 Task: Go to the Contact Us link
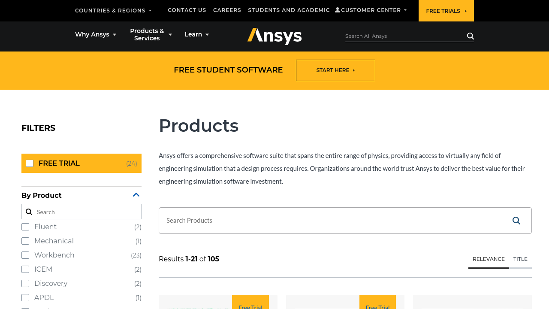click(187, 10)
